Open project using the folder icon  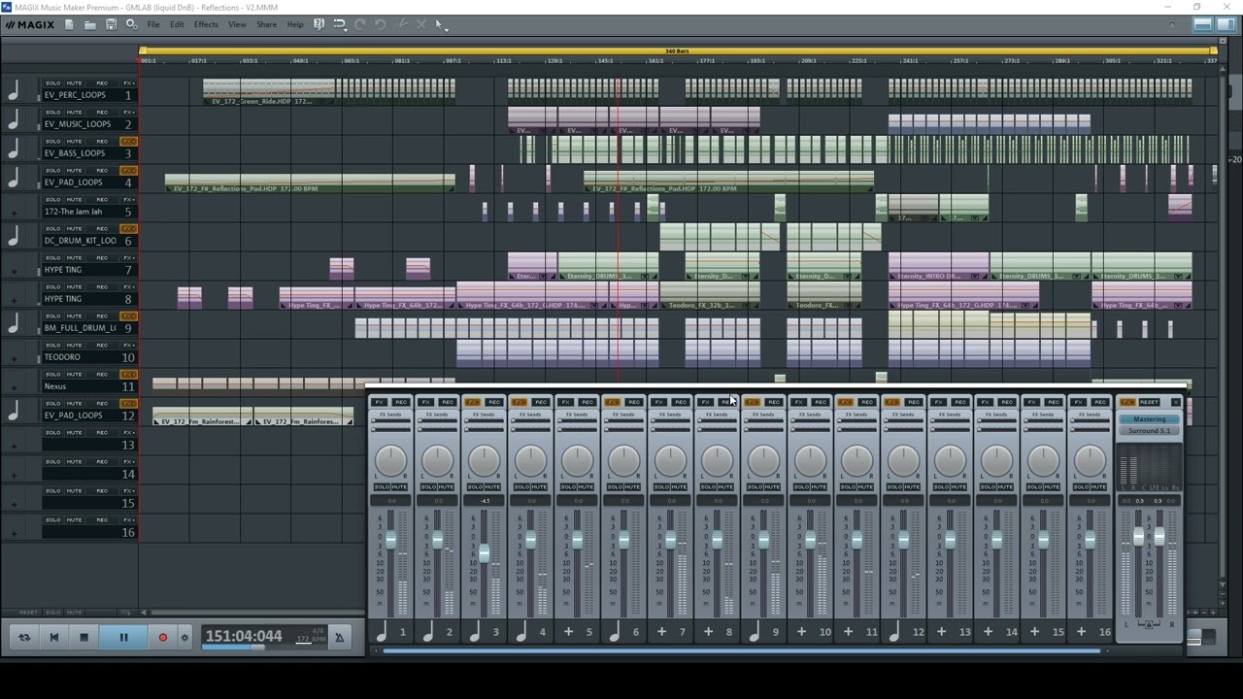[x=90, y=24]
